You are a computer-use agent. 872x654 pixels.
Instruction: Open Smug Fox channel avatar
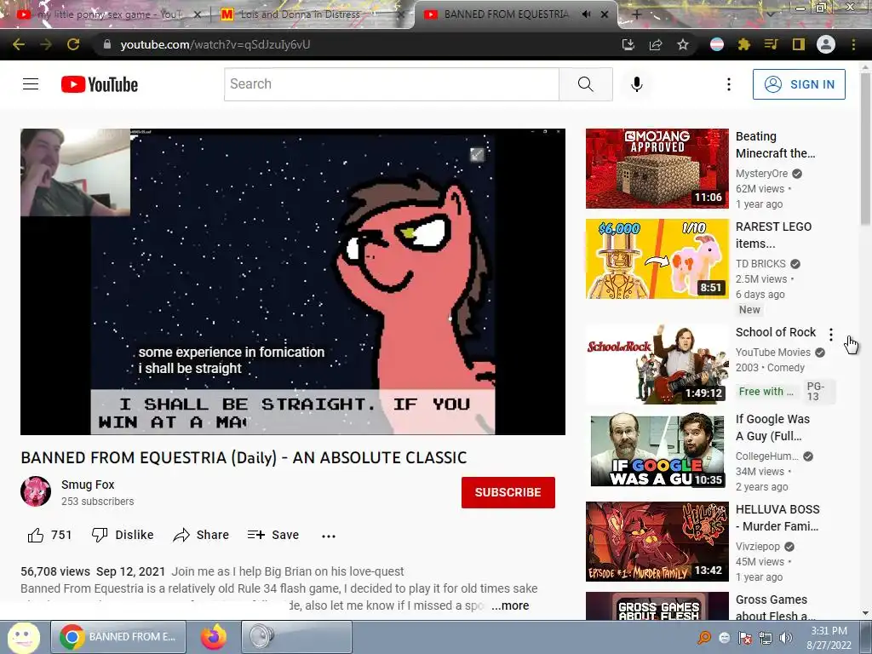[36, 491]
